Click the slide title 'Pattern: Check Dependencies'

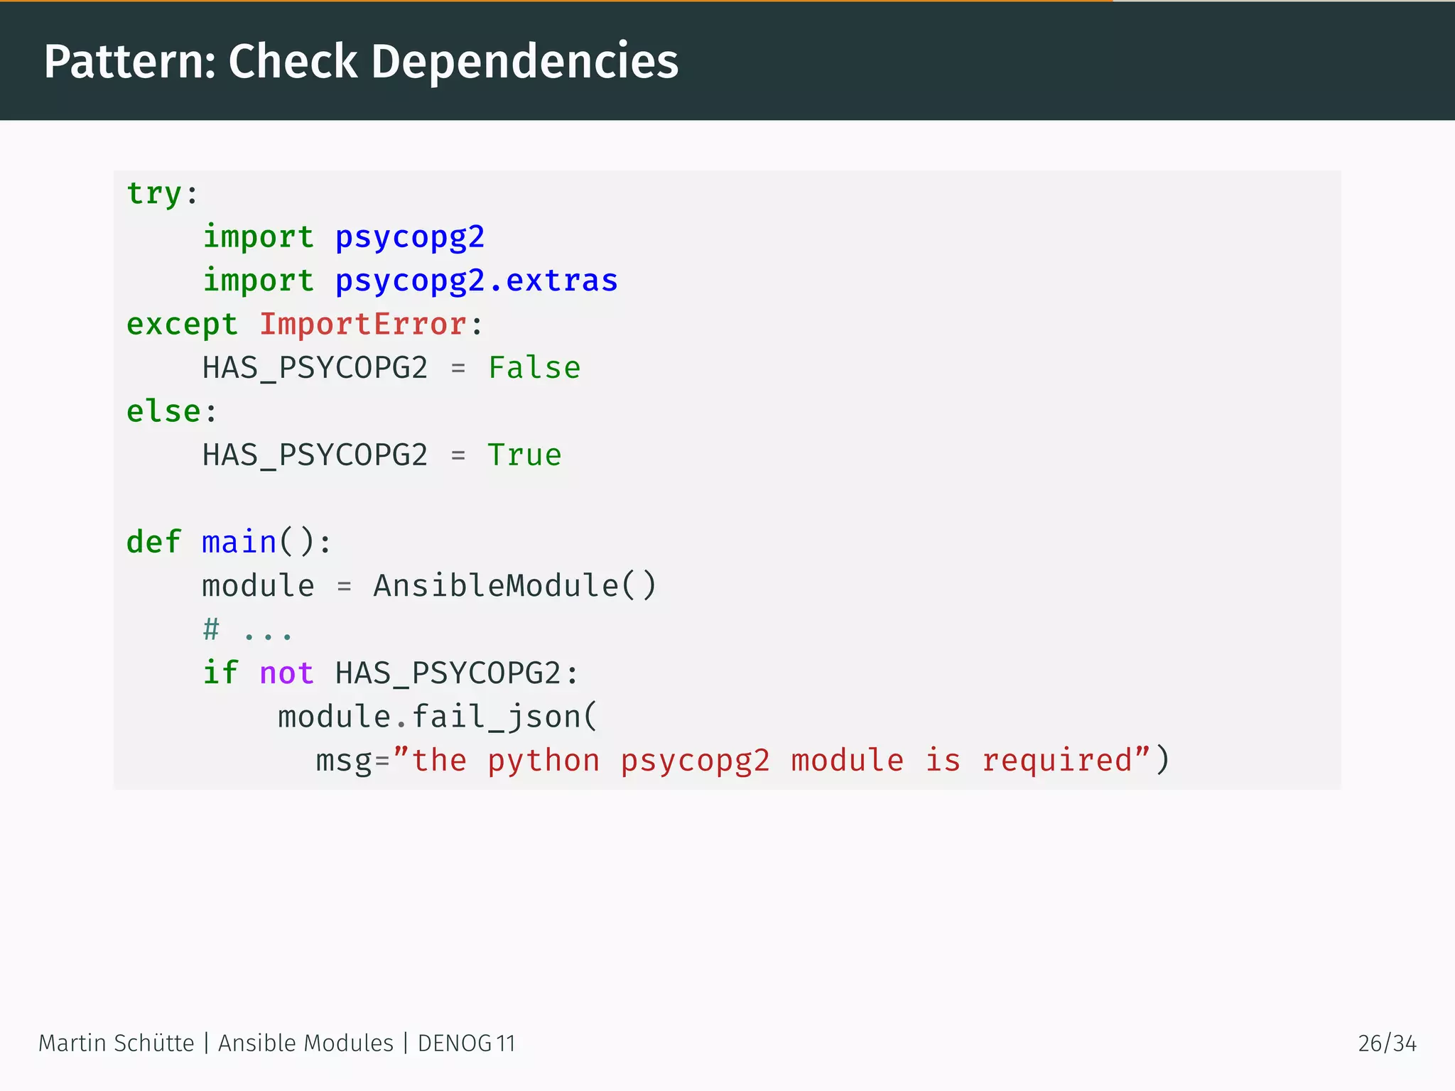tap(361, 61)
